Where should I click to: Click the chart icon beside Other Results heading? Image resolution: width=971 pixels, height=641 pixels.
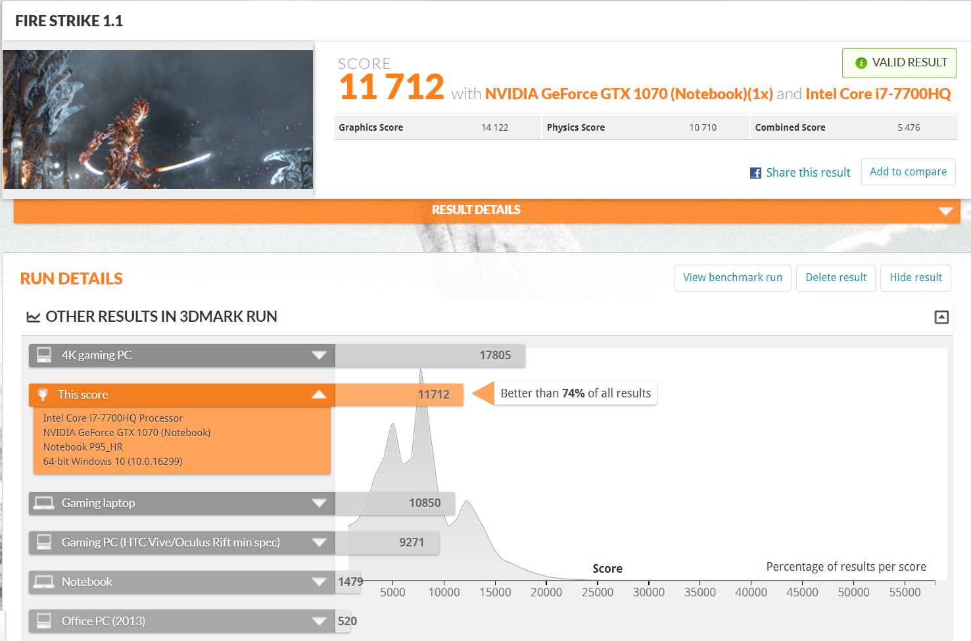point(33,317)
